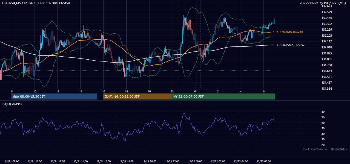Select the NY 22:00-07:00 JST session bar
The image size is (350, 164).
coord(223,96)
